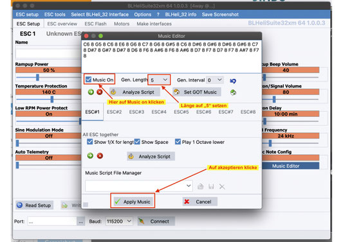
Task: Toggle Show 1/X for length checkbox
Action: pos(89,142)
